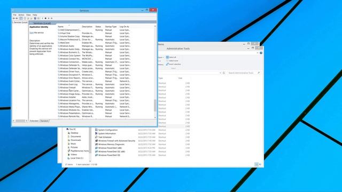Viewport: 342px width, 192px height.
Task: Select Services (Local) tree node
Action: (x=20, y=22)
